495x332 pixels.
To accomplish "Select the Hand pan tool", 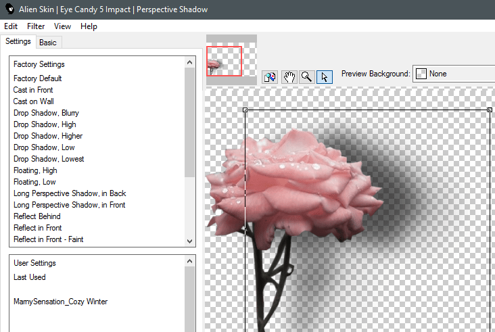I will coord(289,76).
